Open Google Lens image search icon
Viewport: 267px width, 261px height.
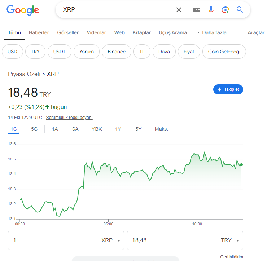coord(226,10)
